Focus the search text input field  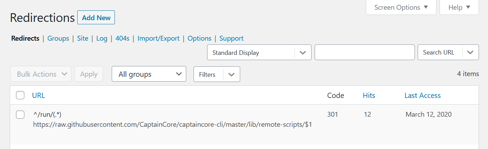coord(365,52)
